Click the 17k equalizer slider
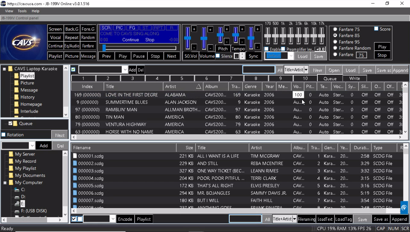 322,36
